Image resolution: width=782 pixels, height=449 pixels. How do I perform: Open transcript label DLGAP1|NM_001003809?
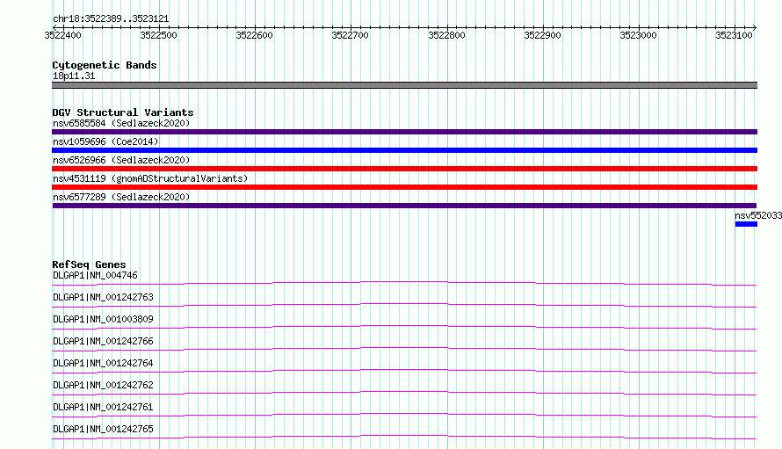pos(103,319)
